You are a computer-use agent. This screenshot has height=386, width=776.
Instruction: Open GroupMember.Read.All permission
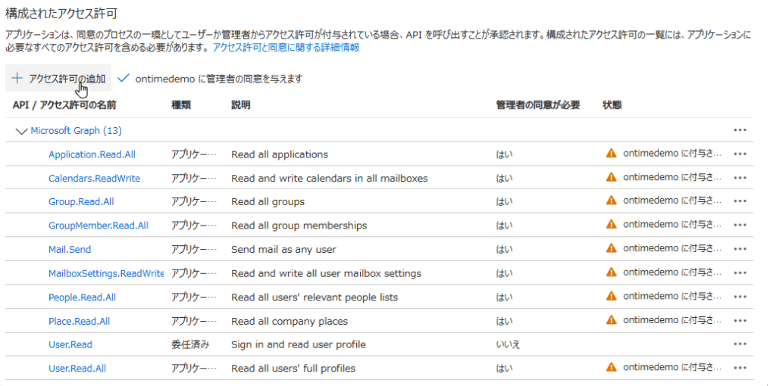[x=99, y=226]
